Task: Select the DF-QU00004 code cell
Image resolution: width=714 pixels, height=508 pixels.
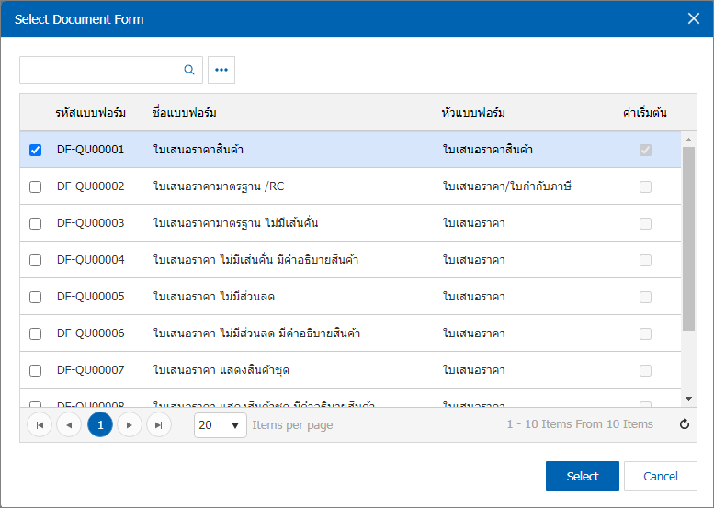Action: click(91, 260)
